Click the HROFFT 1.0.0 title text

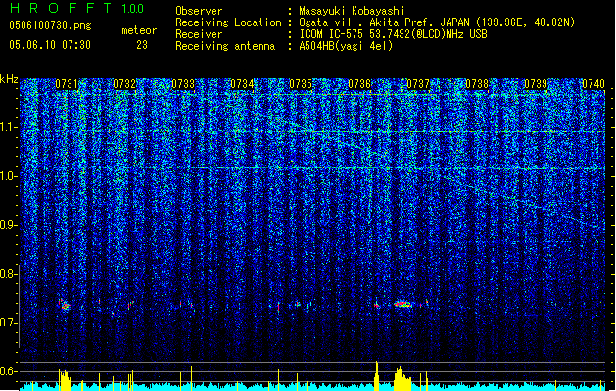77,8
